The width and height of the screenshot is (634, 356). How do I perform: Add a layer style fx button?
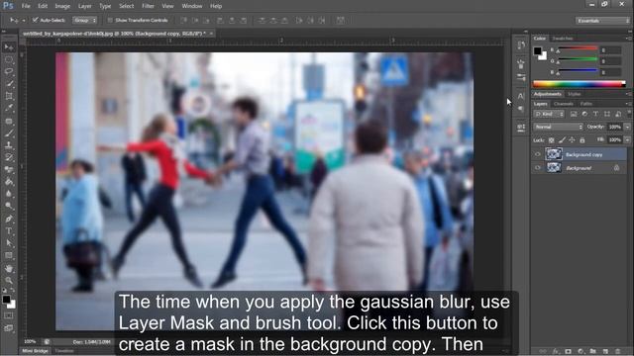tap(556, 352)
